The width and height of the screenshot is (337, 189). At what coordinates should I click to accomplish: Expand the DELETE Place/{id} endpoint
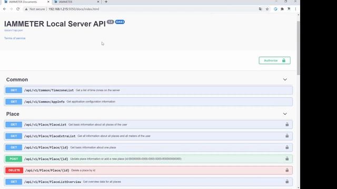tap(148, 170)
